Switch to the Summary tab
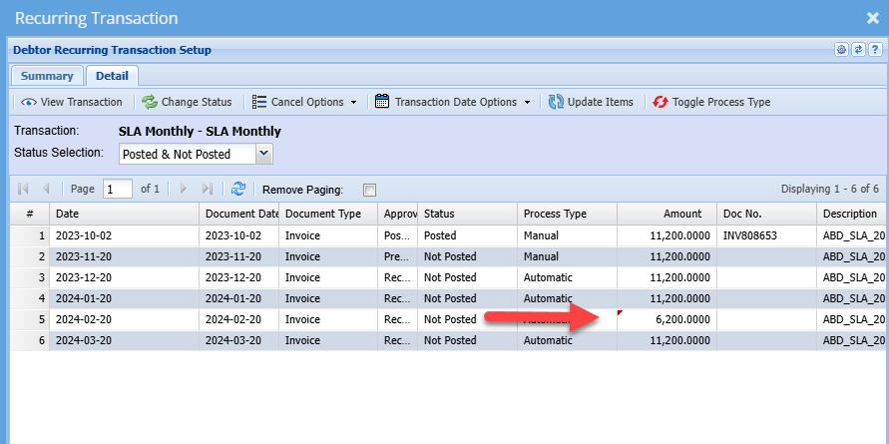889x444 pixels. 47,76
